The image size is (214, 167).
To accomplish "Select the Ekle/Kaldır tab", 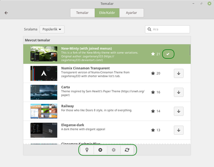I will click(107, 13).
